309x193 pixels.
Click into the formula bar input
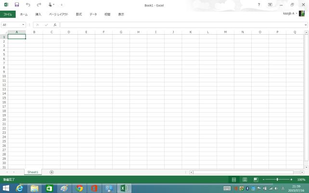182,25
